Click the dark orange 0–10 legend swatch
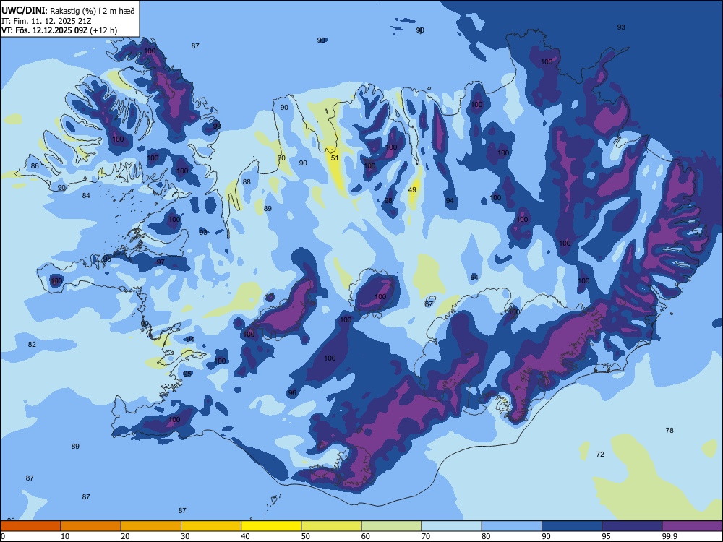 tap(30, 526)
